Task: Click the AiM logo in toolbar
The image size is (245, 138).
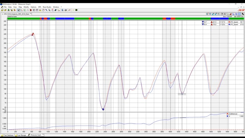Action: point(241,10)
